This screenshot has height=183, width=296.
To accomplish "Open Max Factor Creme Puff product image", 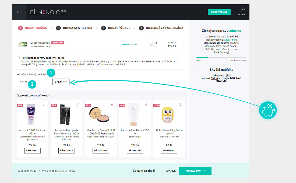I will point(99,114).
